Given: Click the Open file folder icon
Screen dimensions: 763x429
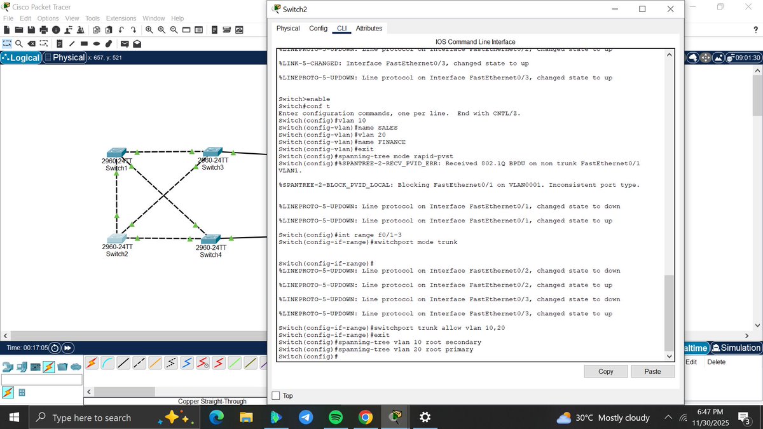Looking at the screenshot, I should tap(19, 30).
